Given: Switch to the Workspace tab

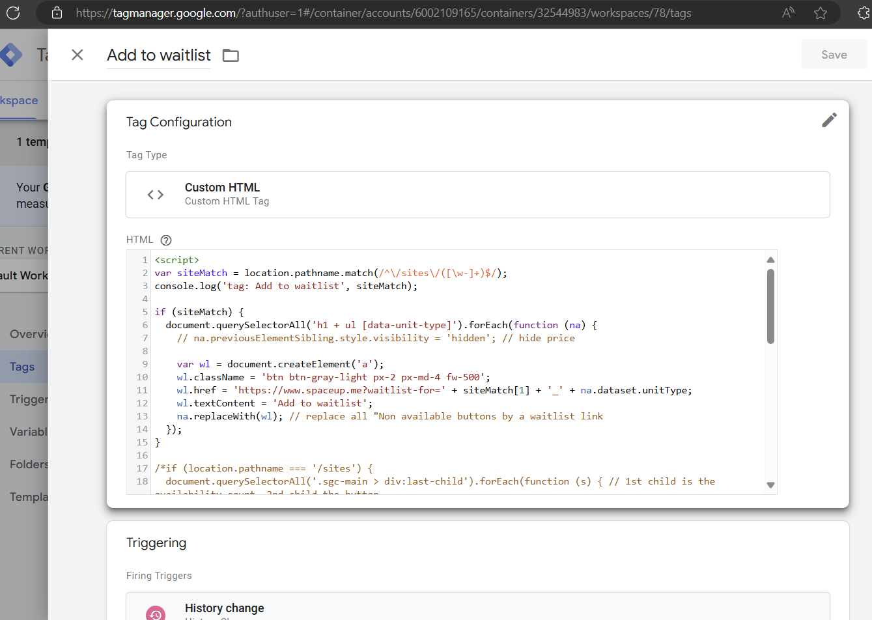Looking at the screenshot, I should click(19, 100).
